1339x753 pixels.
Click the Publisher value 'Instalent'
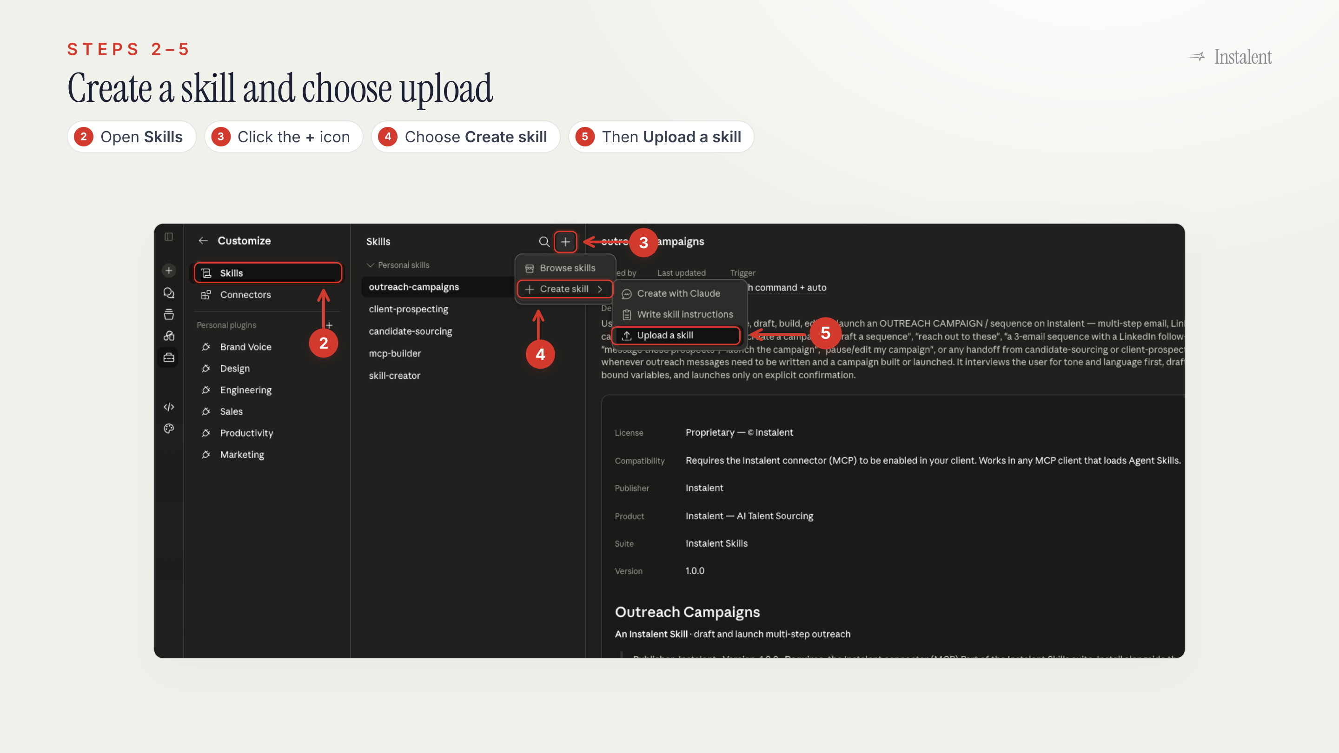tap(704, 488)
